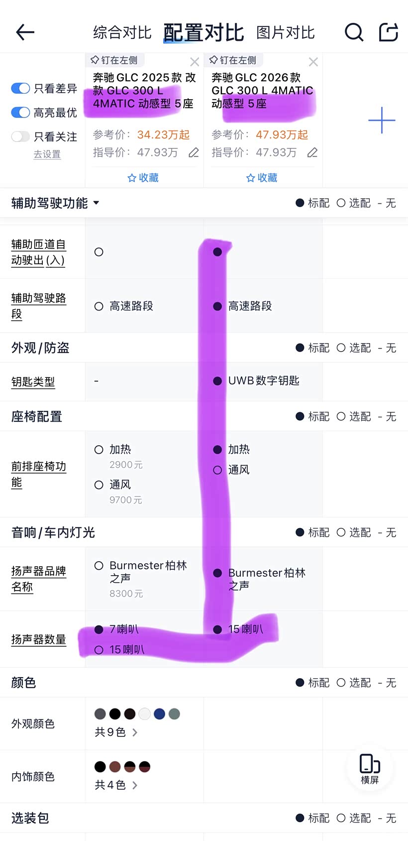This screenshot has width=408, height=841.
Task: Switch to landscape with 横屏 button
Action: (370, 768)
